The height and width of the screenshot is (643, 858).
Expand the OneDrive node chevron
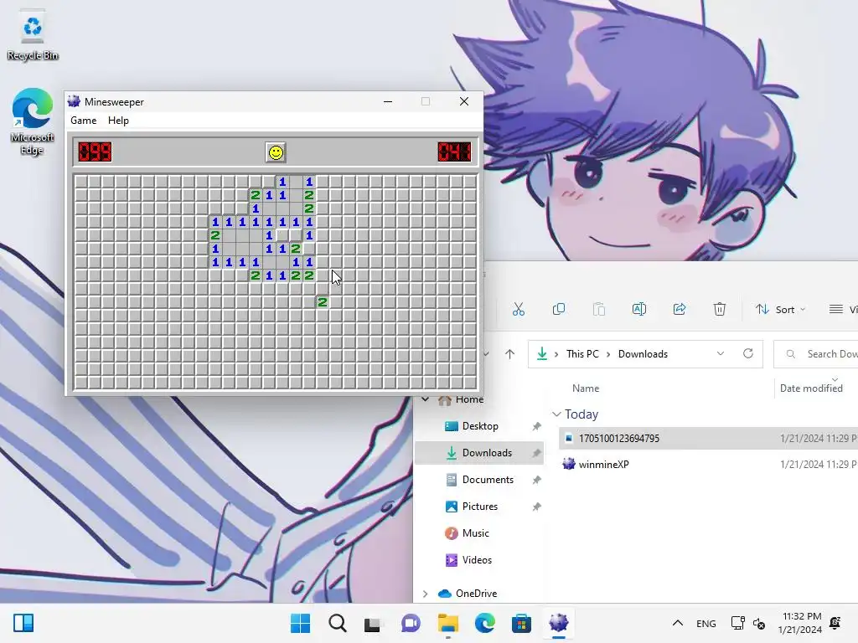(425, 594)
